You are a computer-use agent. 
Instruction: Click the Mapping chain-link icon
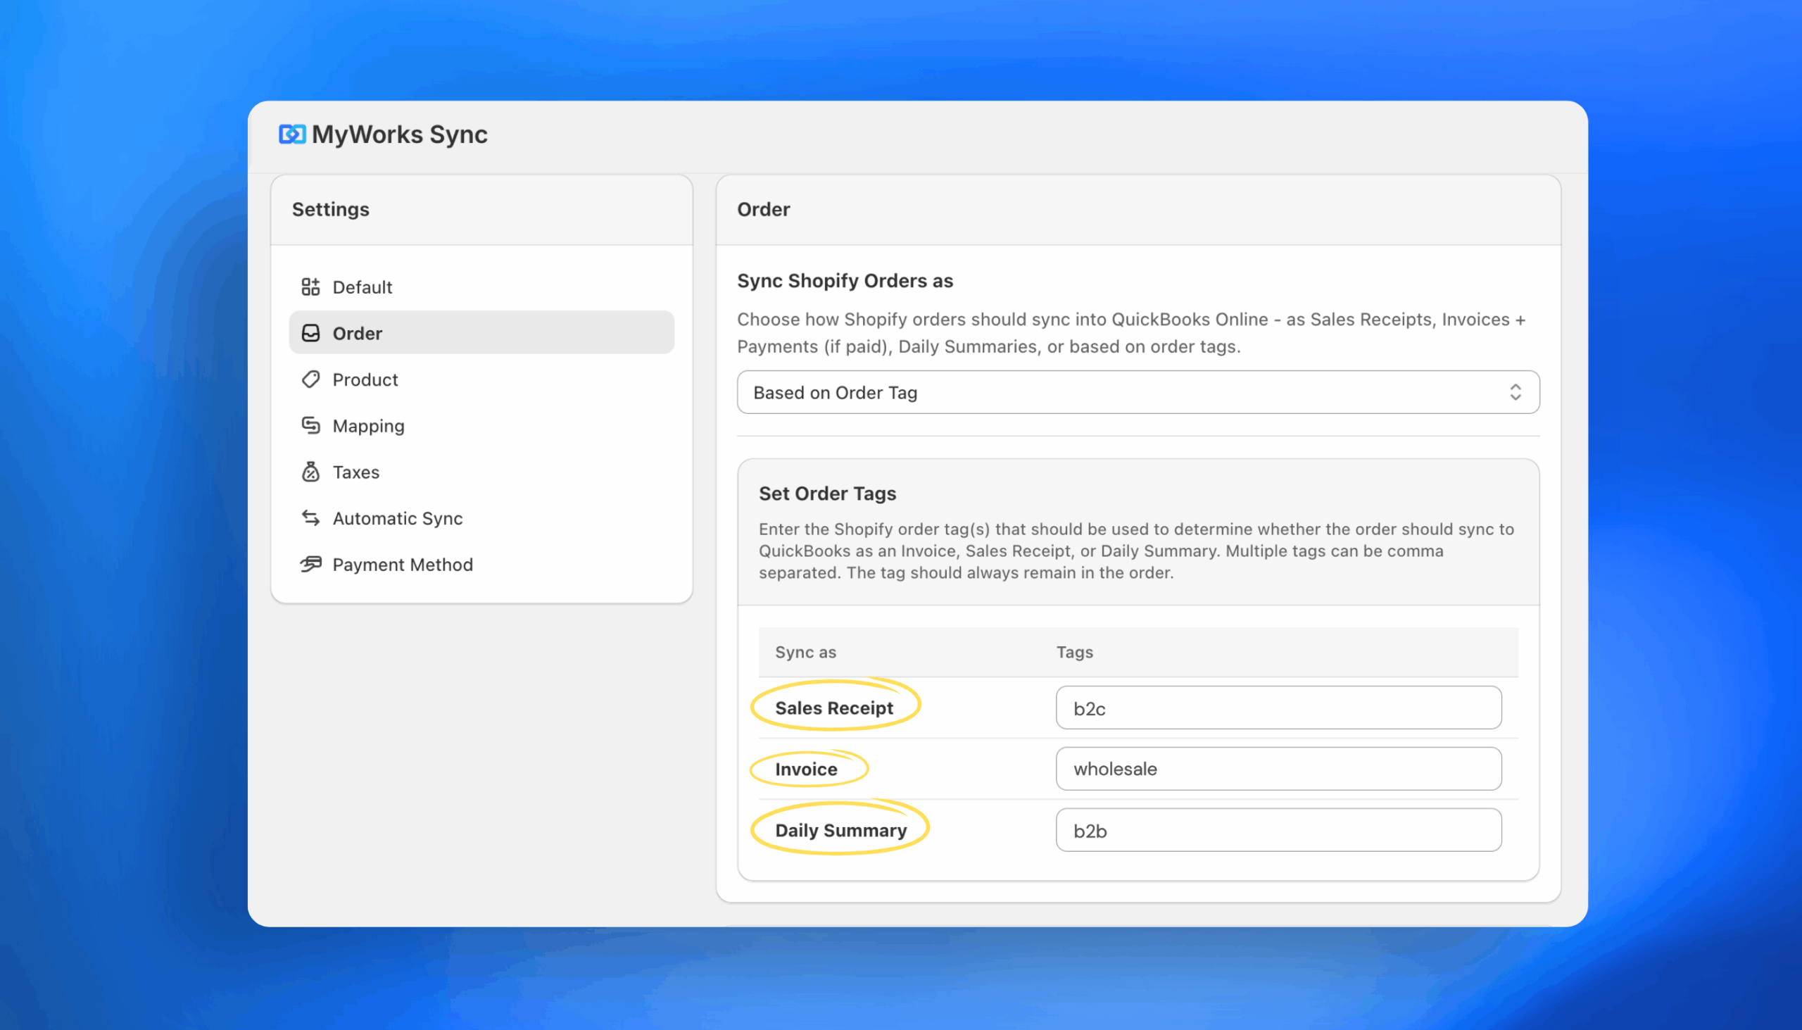click(x=310, y=425)
